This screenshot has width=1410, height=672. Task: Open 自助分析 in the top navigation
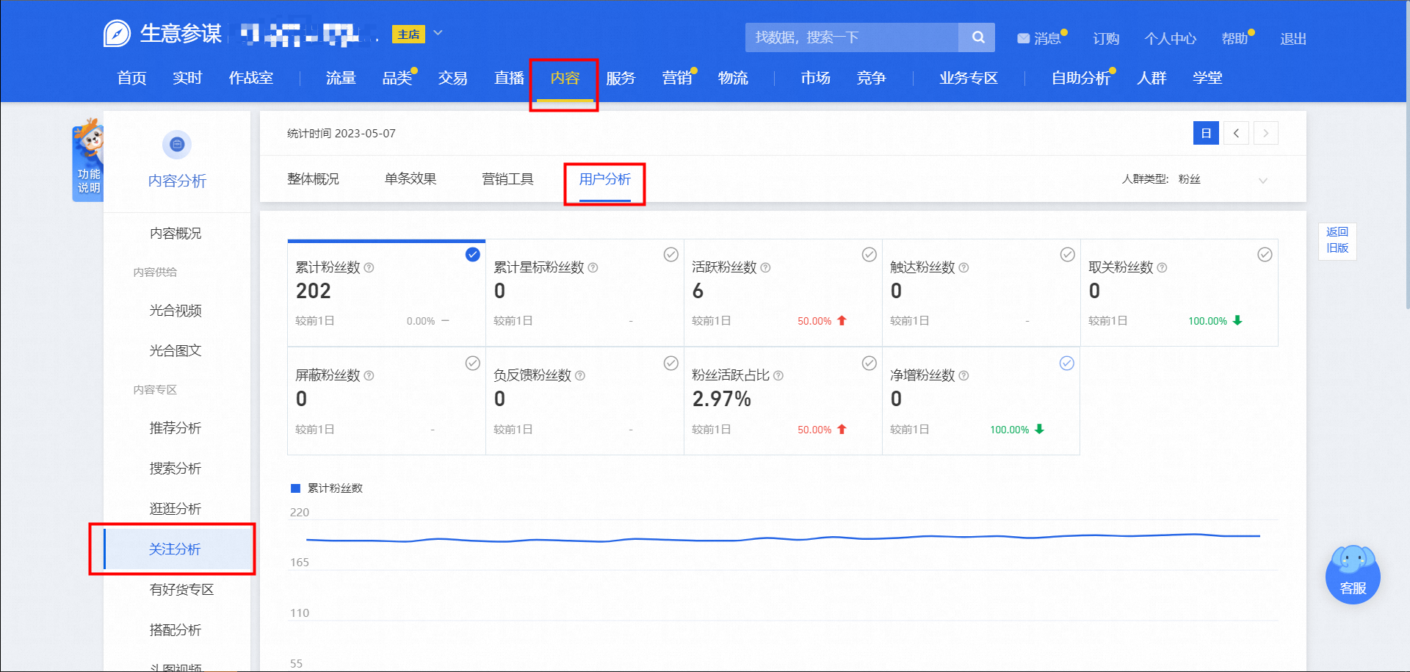coord(1080,78)
